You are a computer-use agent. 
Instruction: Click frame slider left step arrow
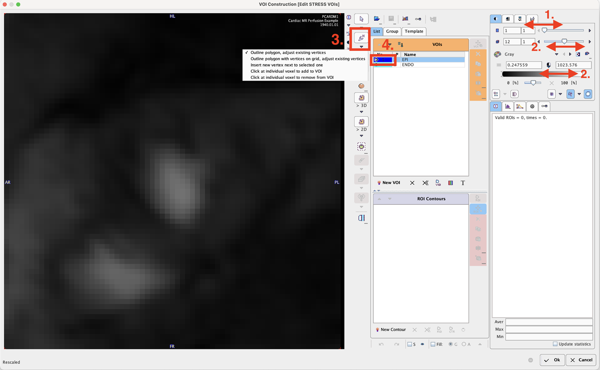coord(538,42)
